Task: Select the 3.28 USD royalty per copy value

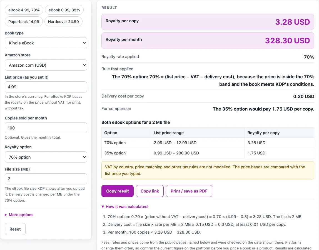Action: 292,22
